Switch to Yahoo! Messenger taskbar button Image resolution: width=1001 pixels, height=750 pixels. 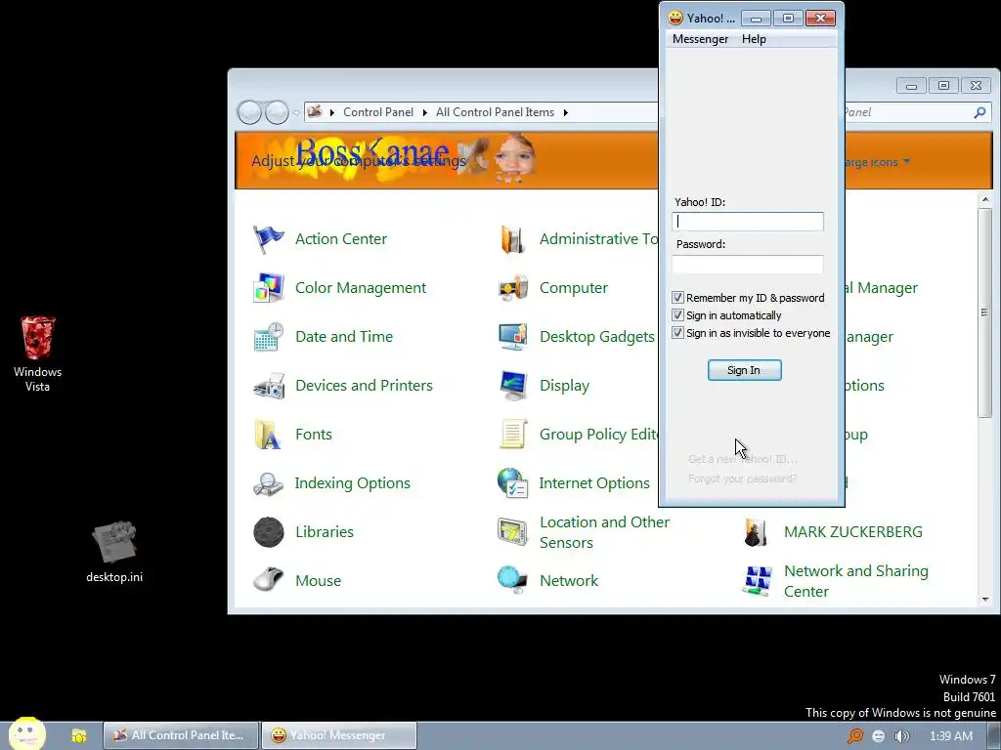point(339,735)
